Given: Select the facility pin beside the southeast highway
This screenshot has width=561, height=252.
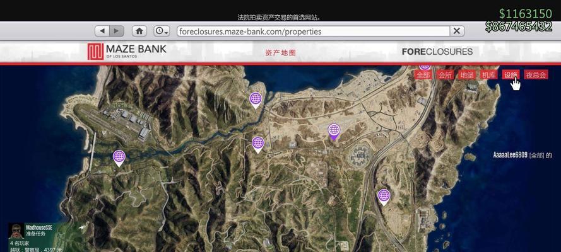Looking at the screenshot, I should tap(384, 197).
